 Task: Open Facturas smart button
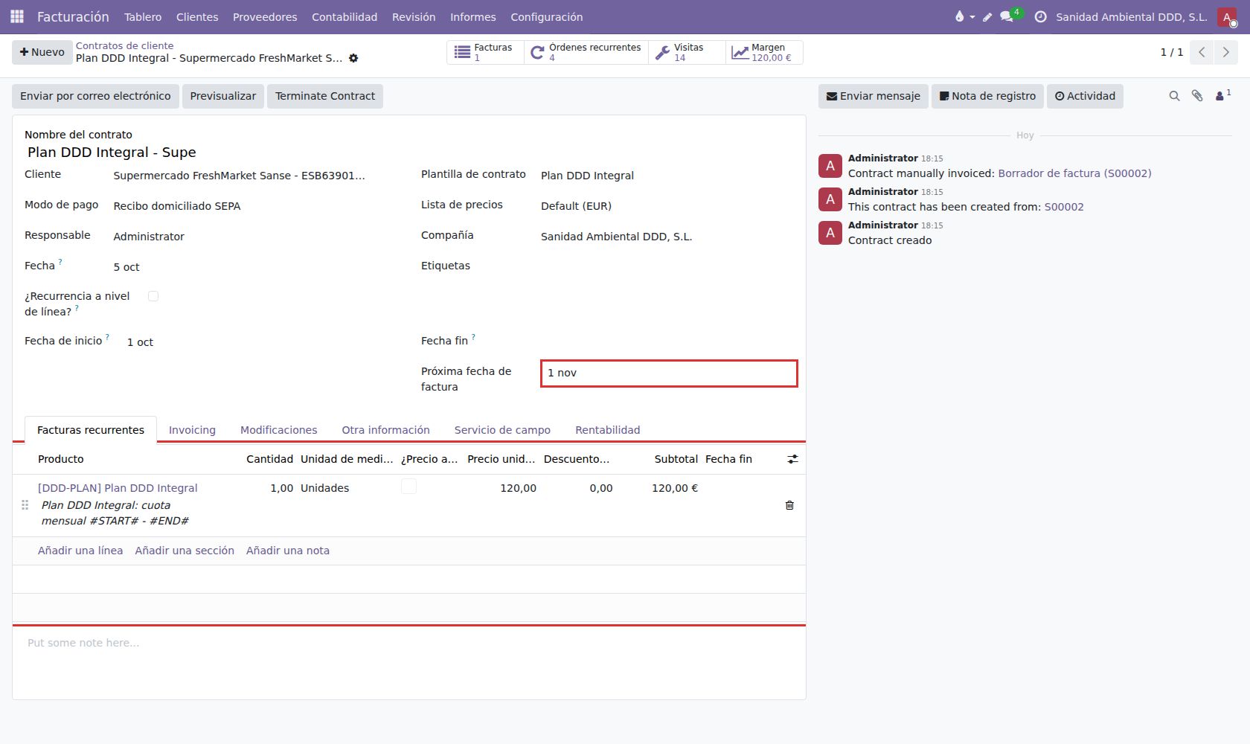tap(485, 52)
